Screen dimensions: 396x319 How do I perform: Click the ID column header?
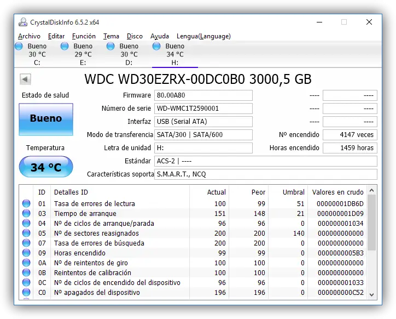42,192
